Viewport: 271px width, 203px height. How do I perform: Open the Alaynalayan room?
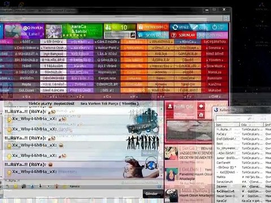point(107,72)
